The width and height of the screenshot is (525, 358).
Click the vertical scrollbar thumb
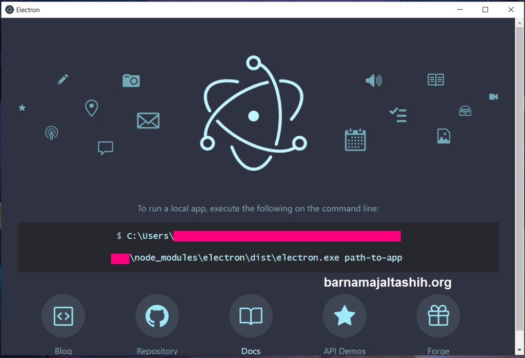tap(519, 179)
